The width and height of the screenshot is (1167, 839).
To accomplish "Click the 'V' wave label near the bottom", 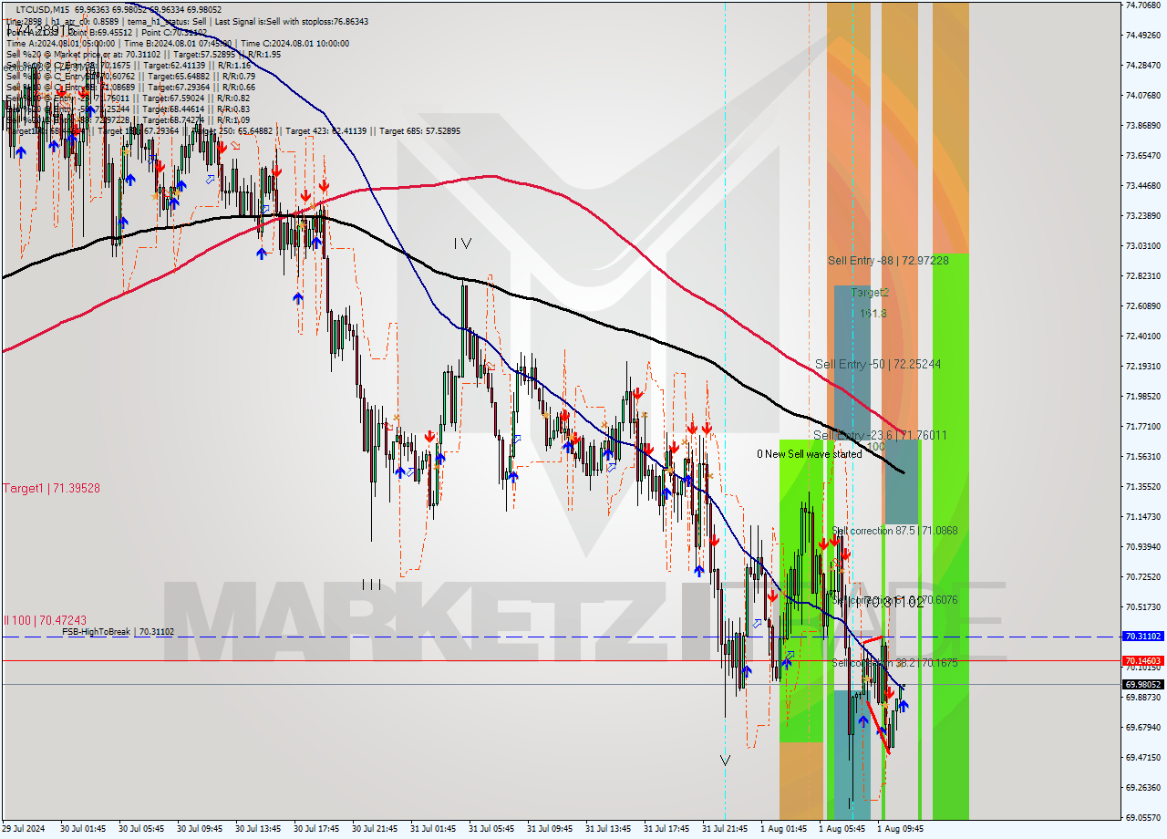I will click(x=725, y=760).
